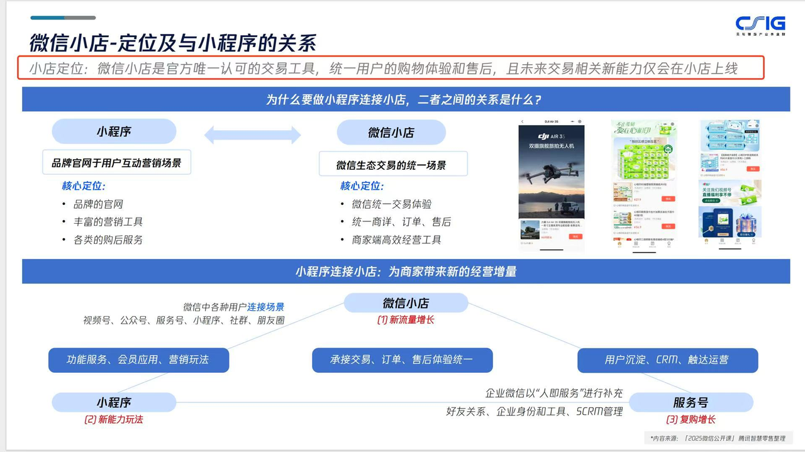Click the bullet 商家端高效经营工具
The image size is (805, 452).
(396, 240)
